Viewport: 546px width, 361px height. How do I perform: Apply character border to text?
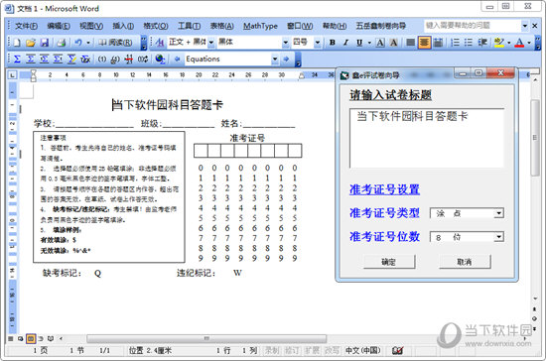coord(380,43)
